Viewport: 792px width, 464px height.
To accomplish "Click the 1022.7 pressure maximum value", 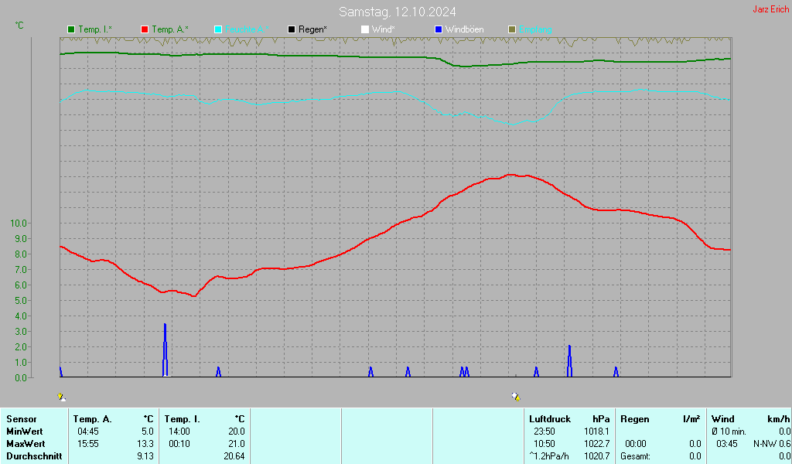I will click(597, 444).
